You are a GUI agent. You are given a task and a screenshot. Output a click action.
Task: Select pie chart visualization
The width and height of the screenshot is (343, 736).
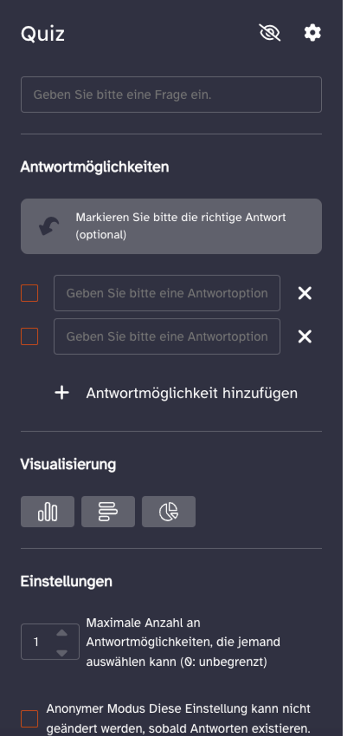point(169,511)
